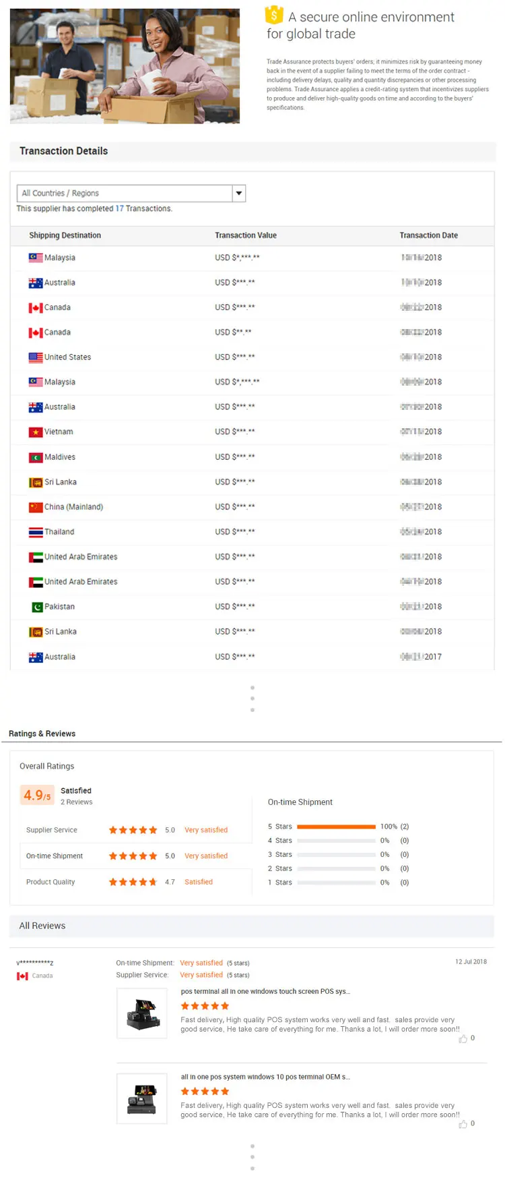This screenshot has width=505, height=1188.
Task: Click the thumbs-up icon on first review
Action: 463,1039
